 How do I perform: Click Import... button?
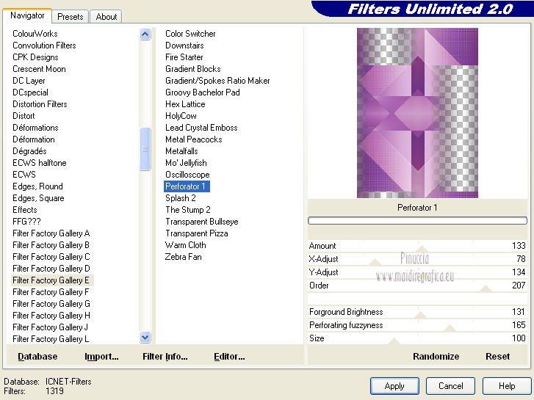click(101, 357)
